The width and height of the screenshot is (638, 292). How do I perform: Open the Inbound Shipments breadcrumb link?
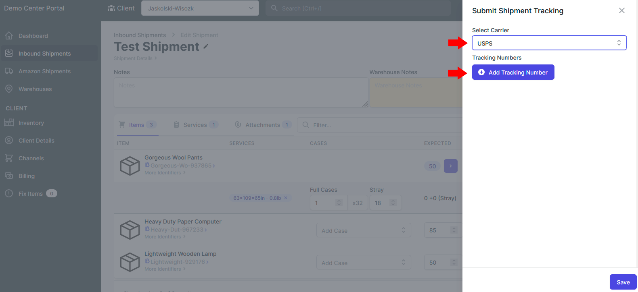pos(140,35)
